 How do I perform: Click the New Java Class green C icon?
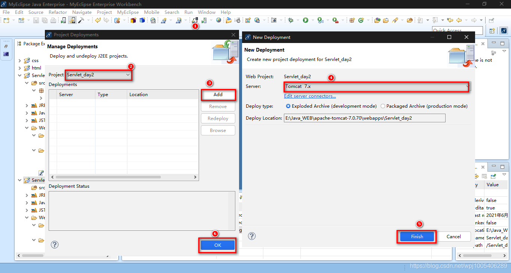361,20
